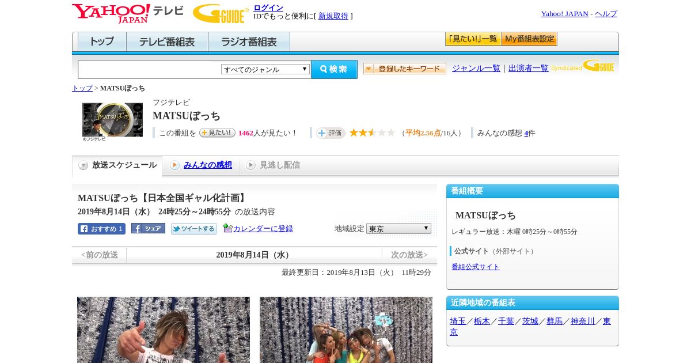Click right program photo with group
This screenshot has width=691, height=363.
pyautogui.click(x=346, y=330)
